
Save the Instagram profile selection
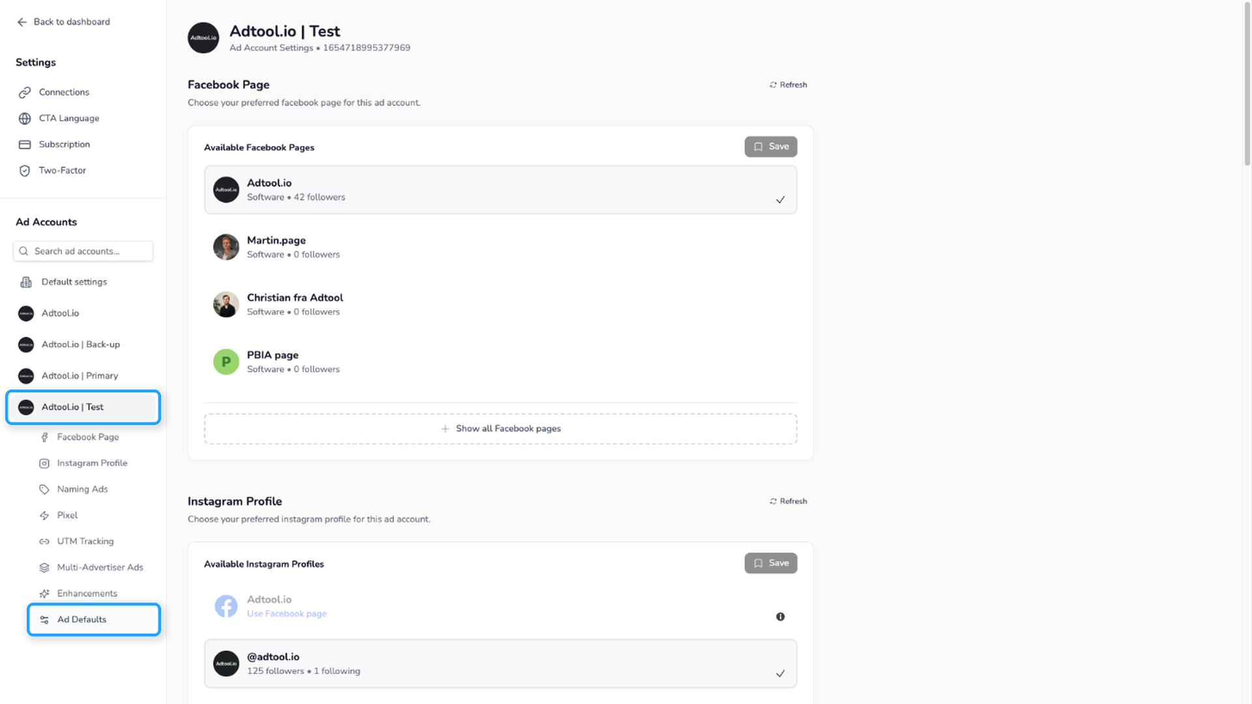pos(771,563)
